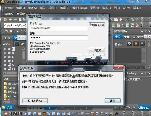Image resolution: width=151 pixels, height=116 pixels.
Task: Pin the Find and Replace panel
Action: (x=146, y=31)
